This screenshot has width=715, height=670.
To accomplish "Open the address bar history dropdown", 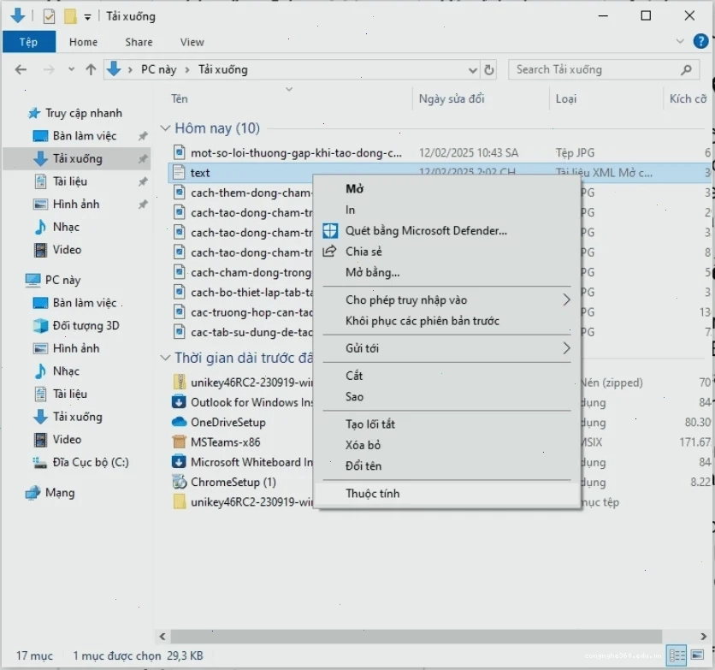I will click(473, 70).
